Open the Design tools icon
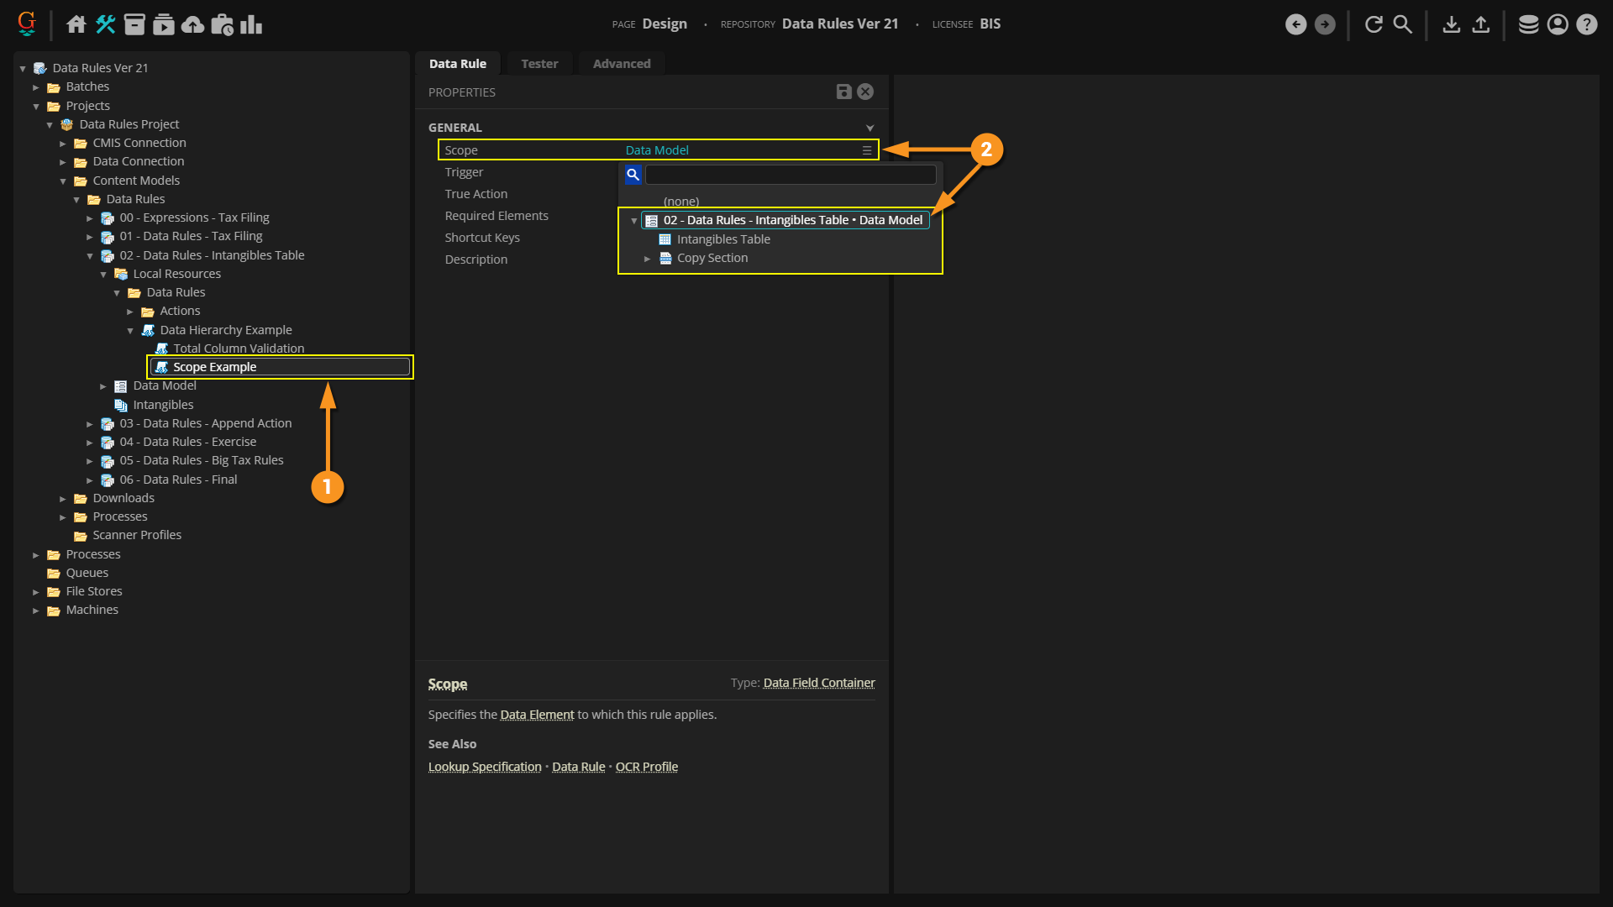1613x907 pixels. click(x=106, y=24)
